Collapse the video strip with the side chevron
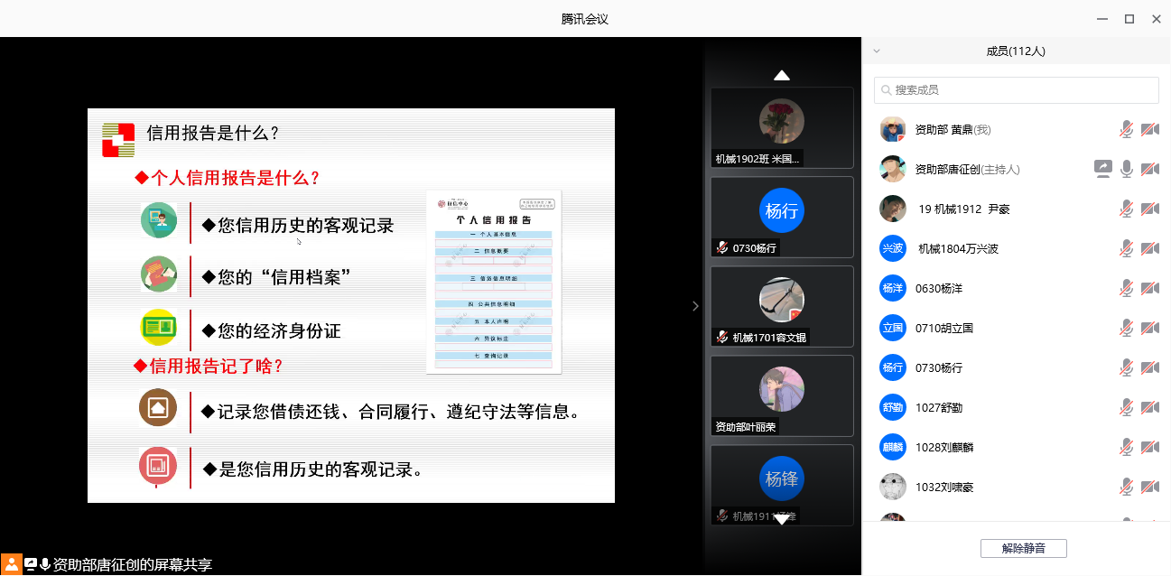 coord(695,306)
